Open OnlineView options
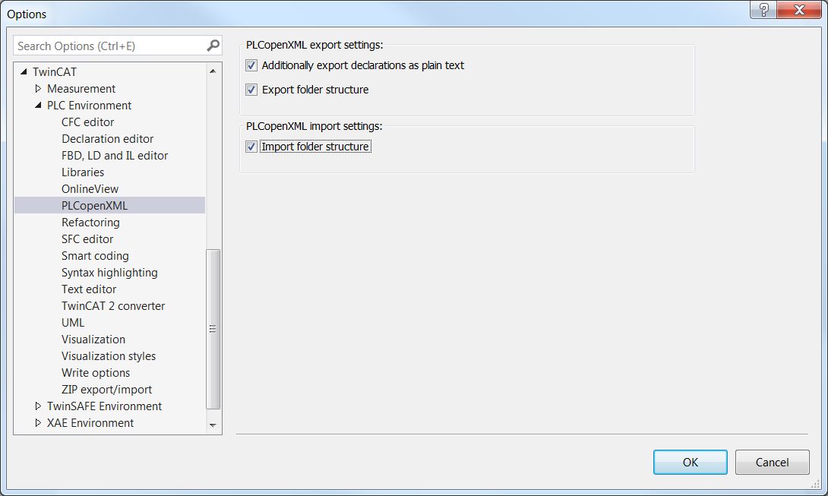828x496 pixels. click(x=90, y=189)
